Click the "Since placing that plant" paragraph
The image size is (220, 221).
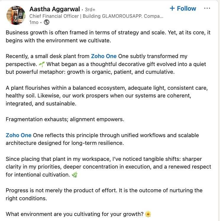click(109, 167)
